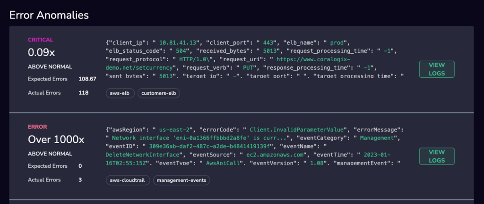This screenshot has width=484, height=204.
Task: Select the management-events tag
Action: [181, 180]
